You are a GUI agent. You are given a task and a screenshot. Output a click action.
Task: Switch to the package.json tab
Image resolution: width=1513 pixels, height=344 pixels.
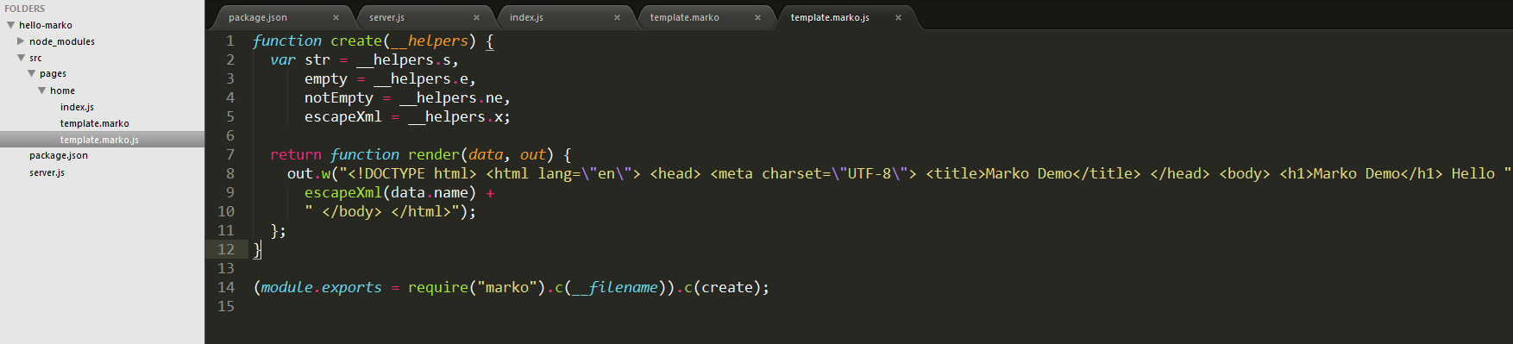[x=258, y=17]
